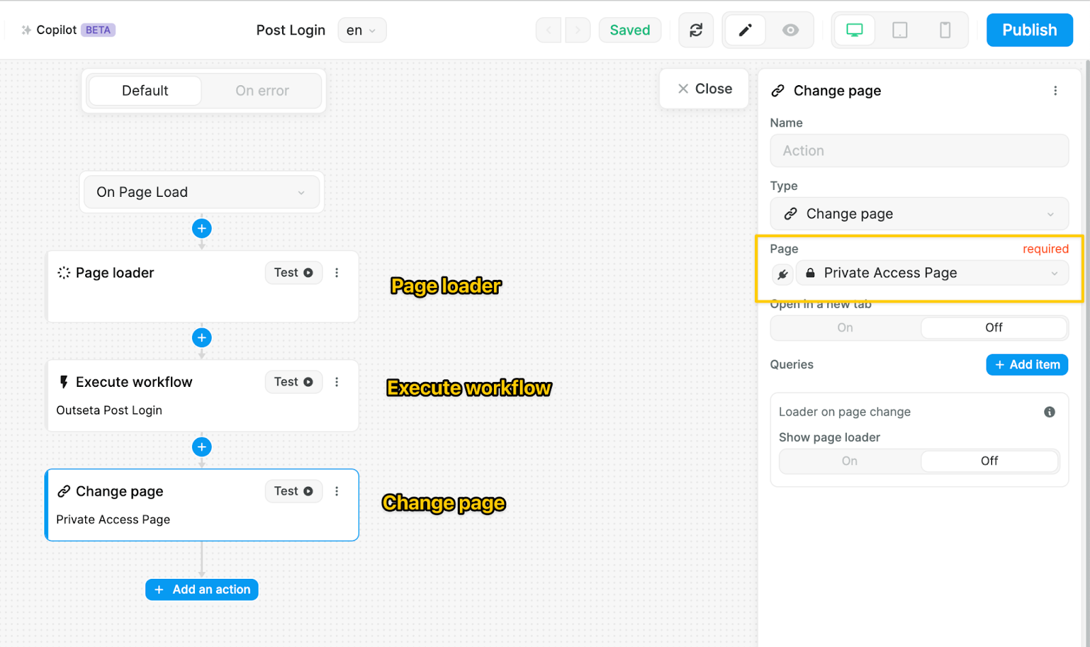The image size is (1090, 647).
Task: Open the On Page Load trigger dropdown
Action: click(201, 192)
